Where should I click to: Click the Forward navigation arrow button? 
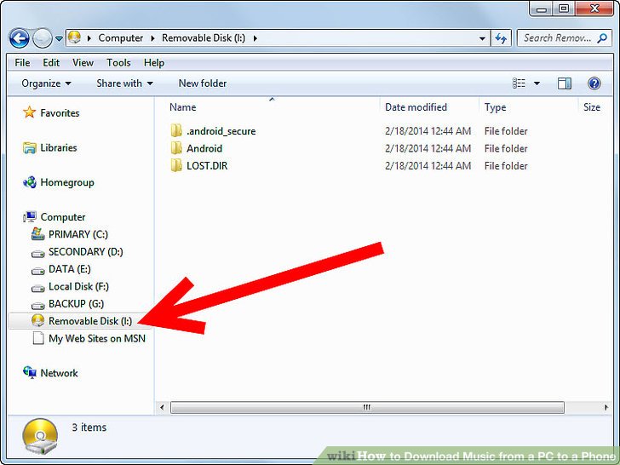point(42,38)
